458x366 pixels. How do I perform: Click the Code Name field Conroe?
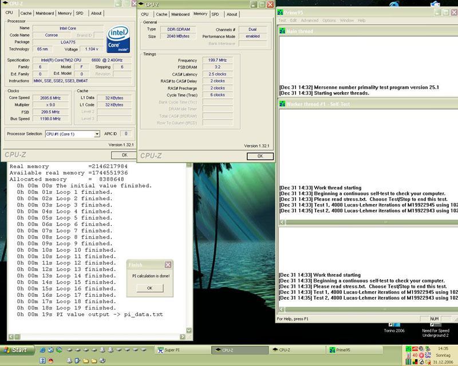[52, 35]
